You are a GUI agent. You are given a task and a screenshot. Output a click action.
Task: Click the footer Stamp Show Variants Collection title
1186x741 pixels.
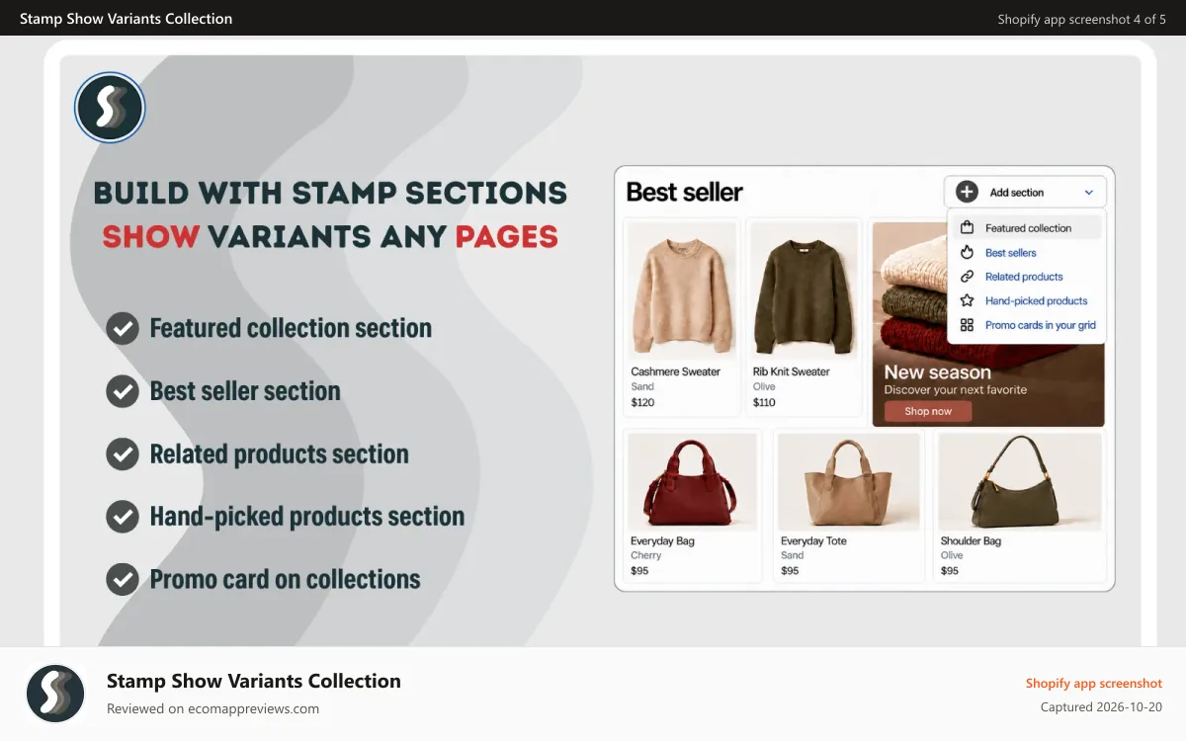pyautogui.click(x=254, y=681)
